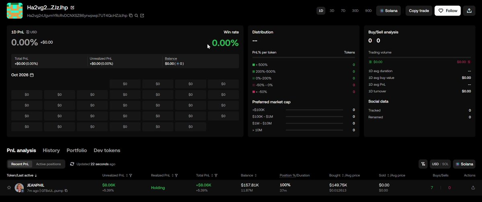Click the $1M - $10M market cap row
Screen dimensions: 482x202
tap(304, 123)
